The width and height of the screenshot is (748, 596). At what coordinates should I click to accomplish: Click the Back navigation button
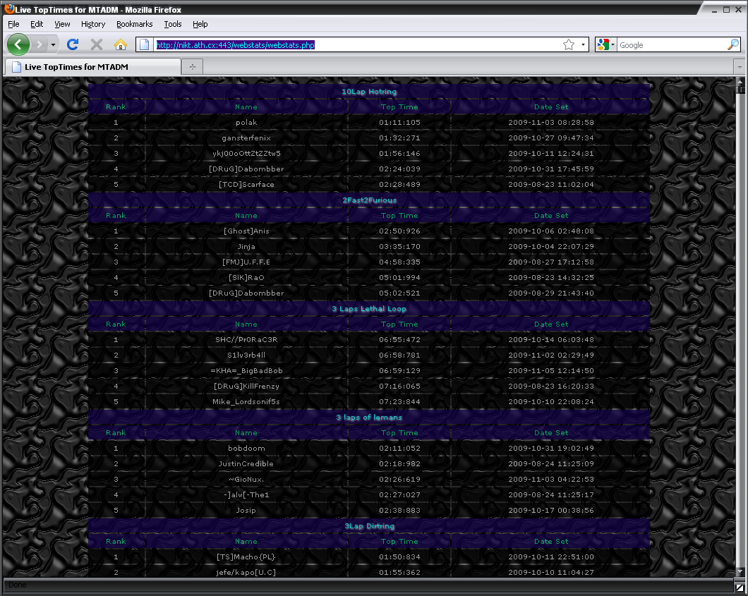pyautogui.click(x=18, y=44)
